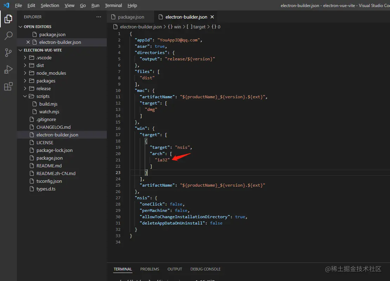390x281 pixels.
Task: Open the LICENSE file
Action: pyautogui.click(x=62, y=142)
